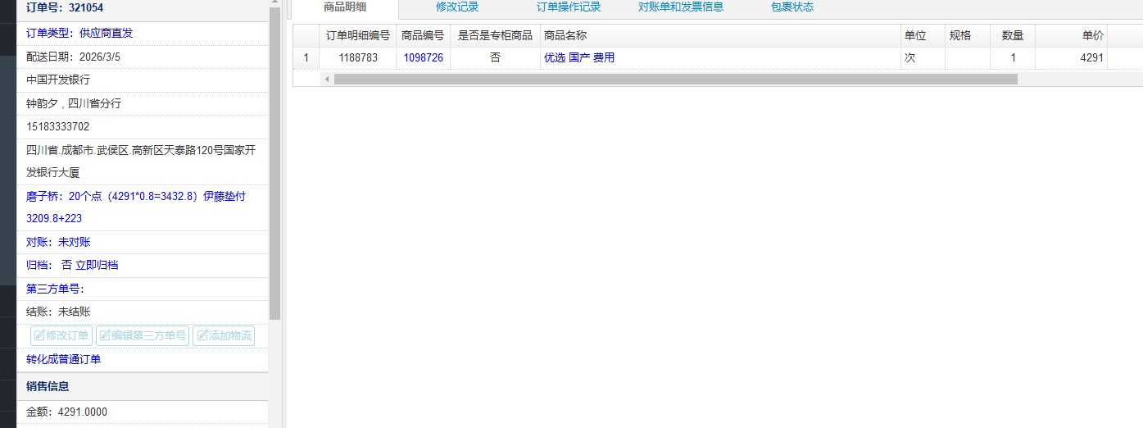Open the 订单操作记录 tab

tap(569, 7)
